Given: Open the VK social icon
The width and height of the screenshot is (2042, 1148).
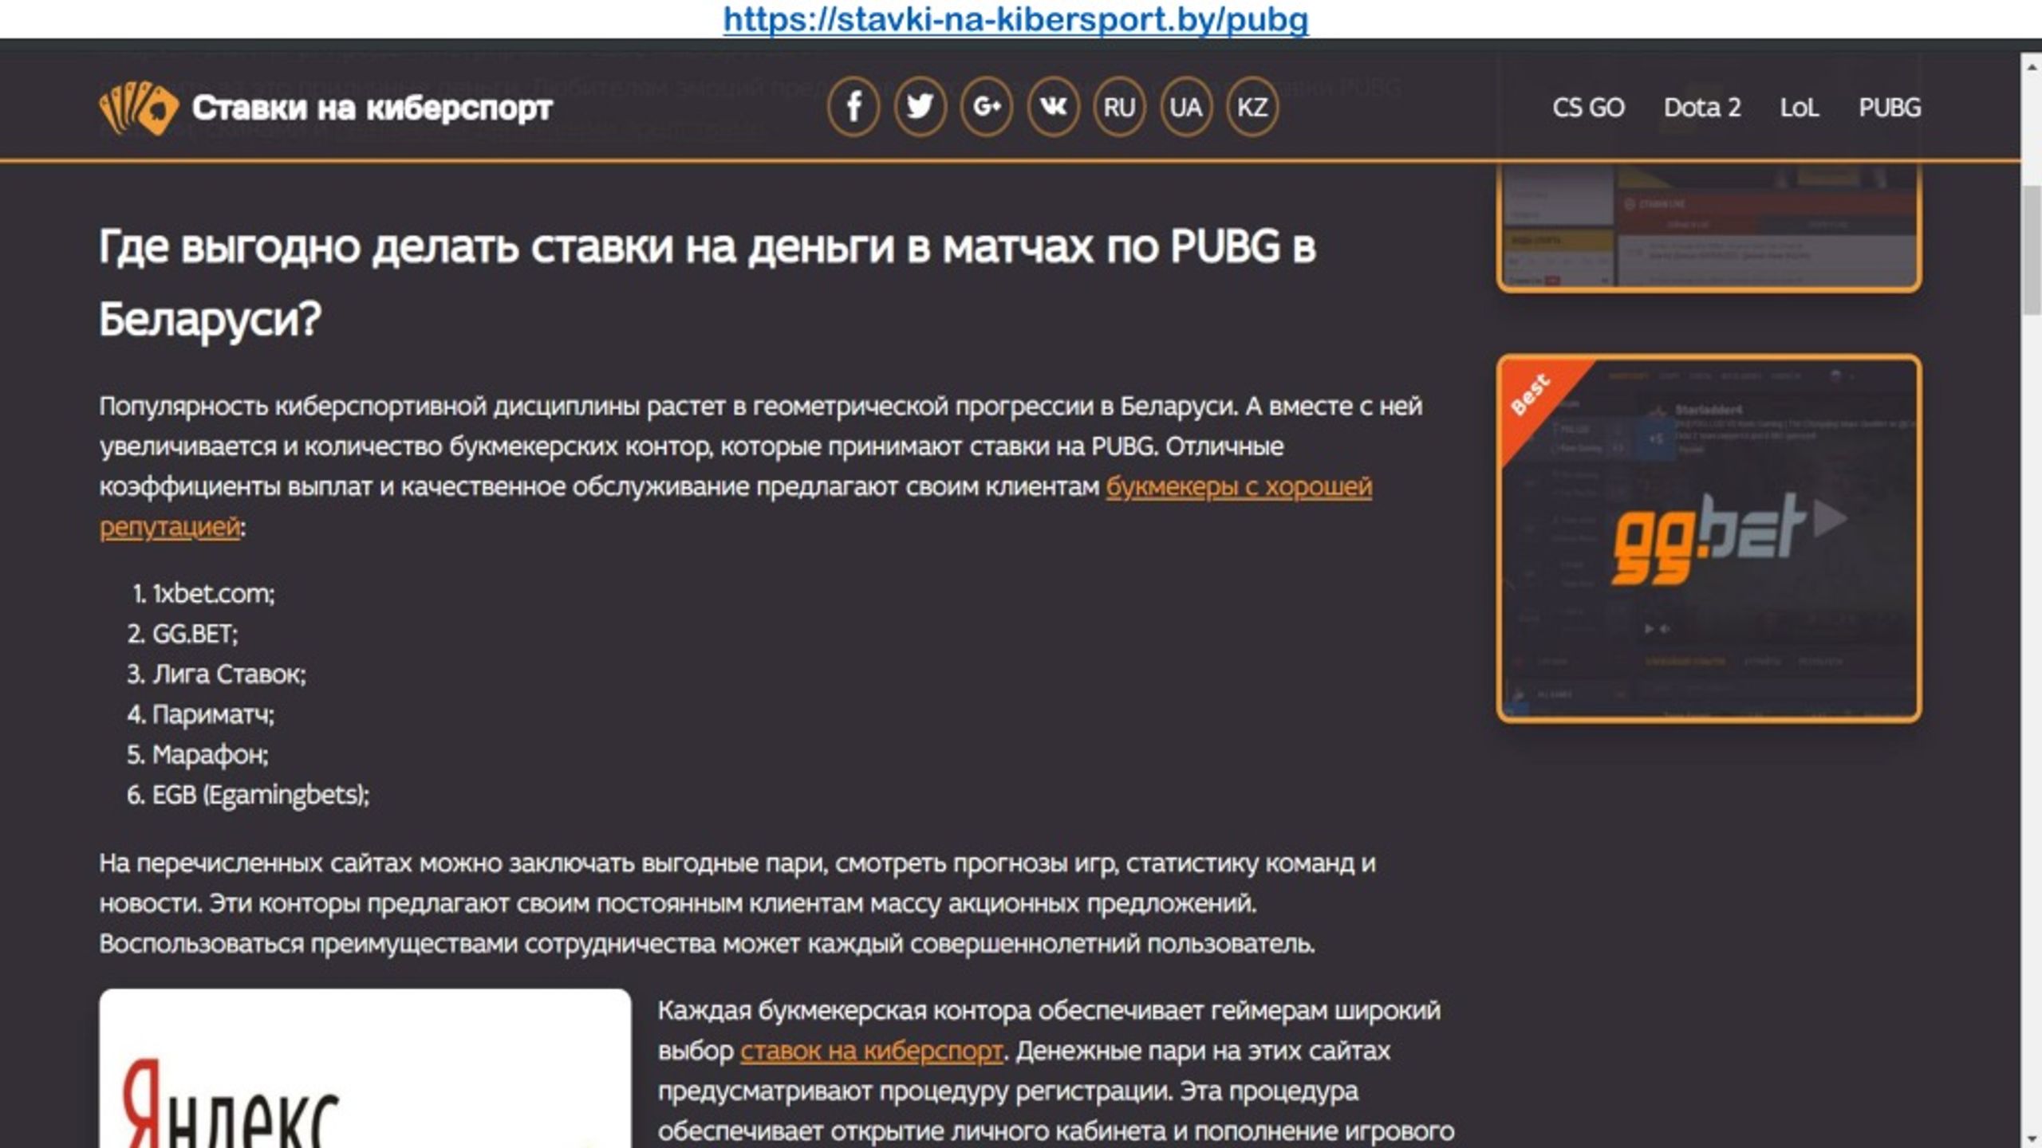Looking at the screenshot, I should coord(1053,107).
